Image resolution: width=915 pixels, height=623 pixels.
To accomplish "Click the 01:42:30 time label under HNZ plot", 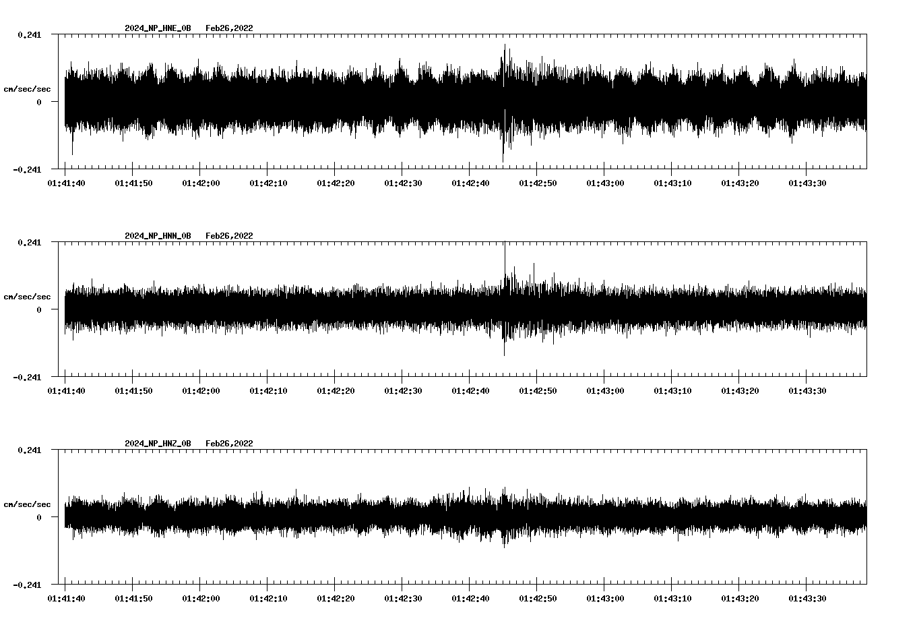I will click(403, 599).
